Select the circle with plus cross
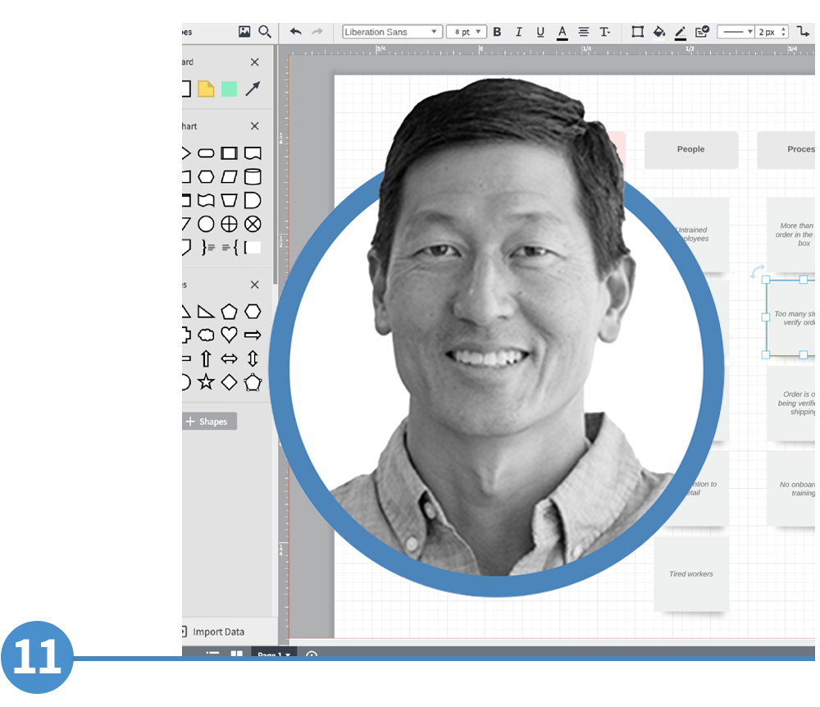The height and width of the screenshot is (707, 820). (229, 225)
